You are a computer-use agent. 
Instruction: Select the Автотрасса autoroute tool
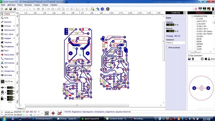pyautogui.click(x=8, y=63)
